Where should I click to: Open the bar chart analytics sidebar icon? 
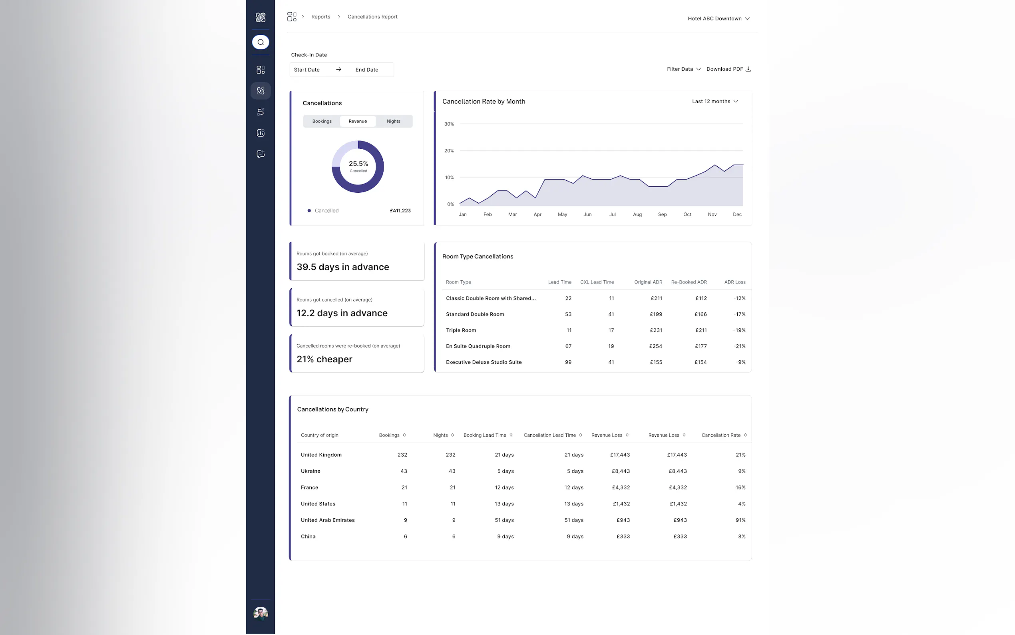pos(260,133)
